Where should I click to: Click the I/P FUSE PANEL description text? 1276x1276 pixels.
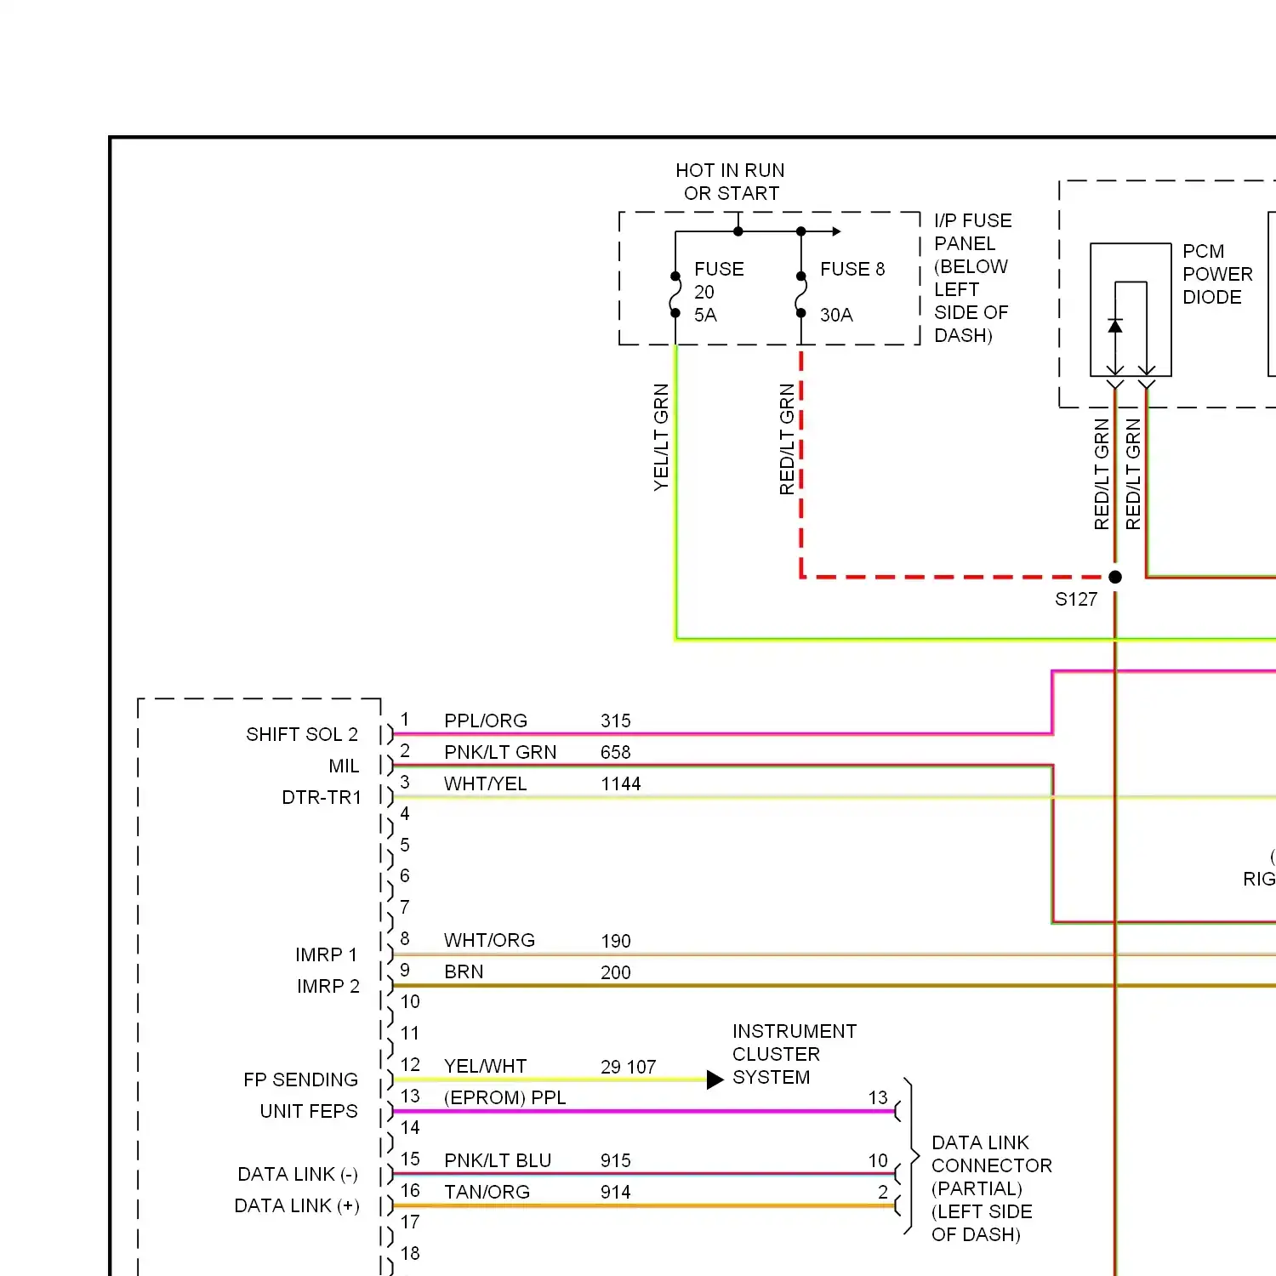[973, 278]
